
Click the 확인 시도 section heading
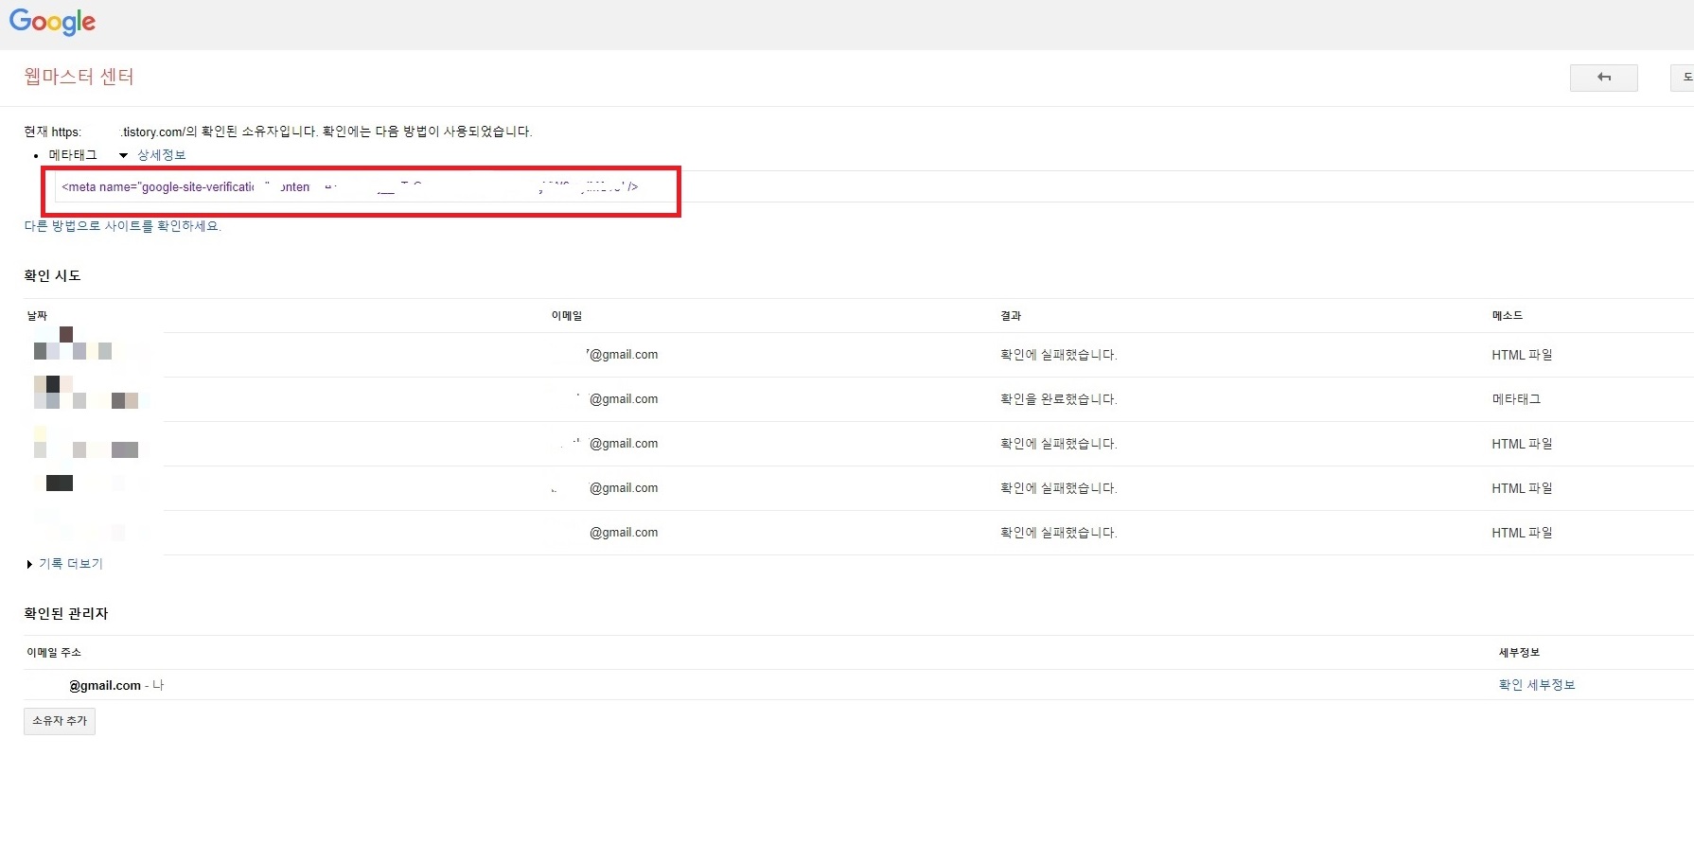pyautogui.click(x=52, y=276)
